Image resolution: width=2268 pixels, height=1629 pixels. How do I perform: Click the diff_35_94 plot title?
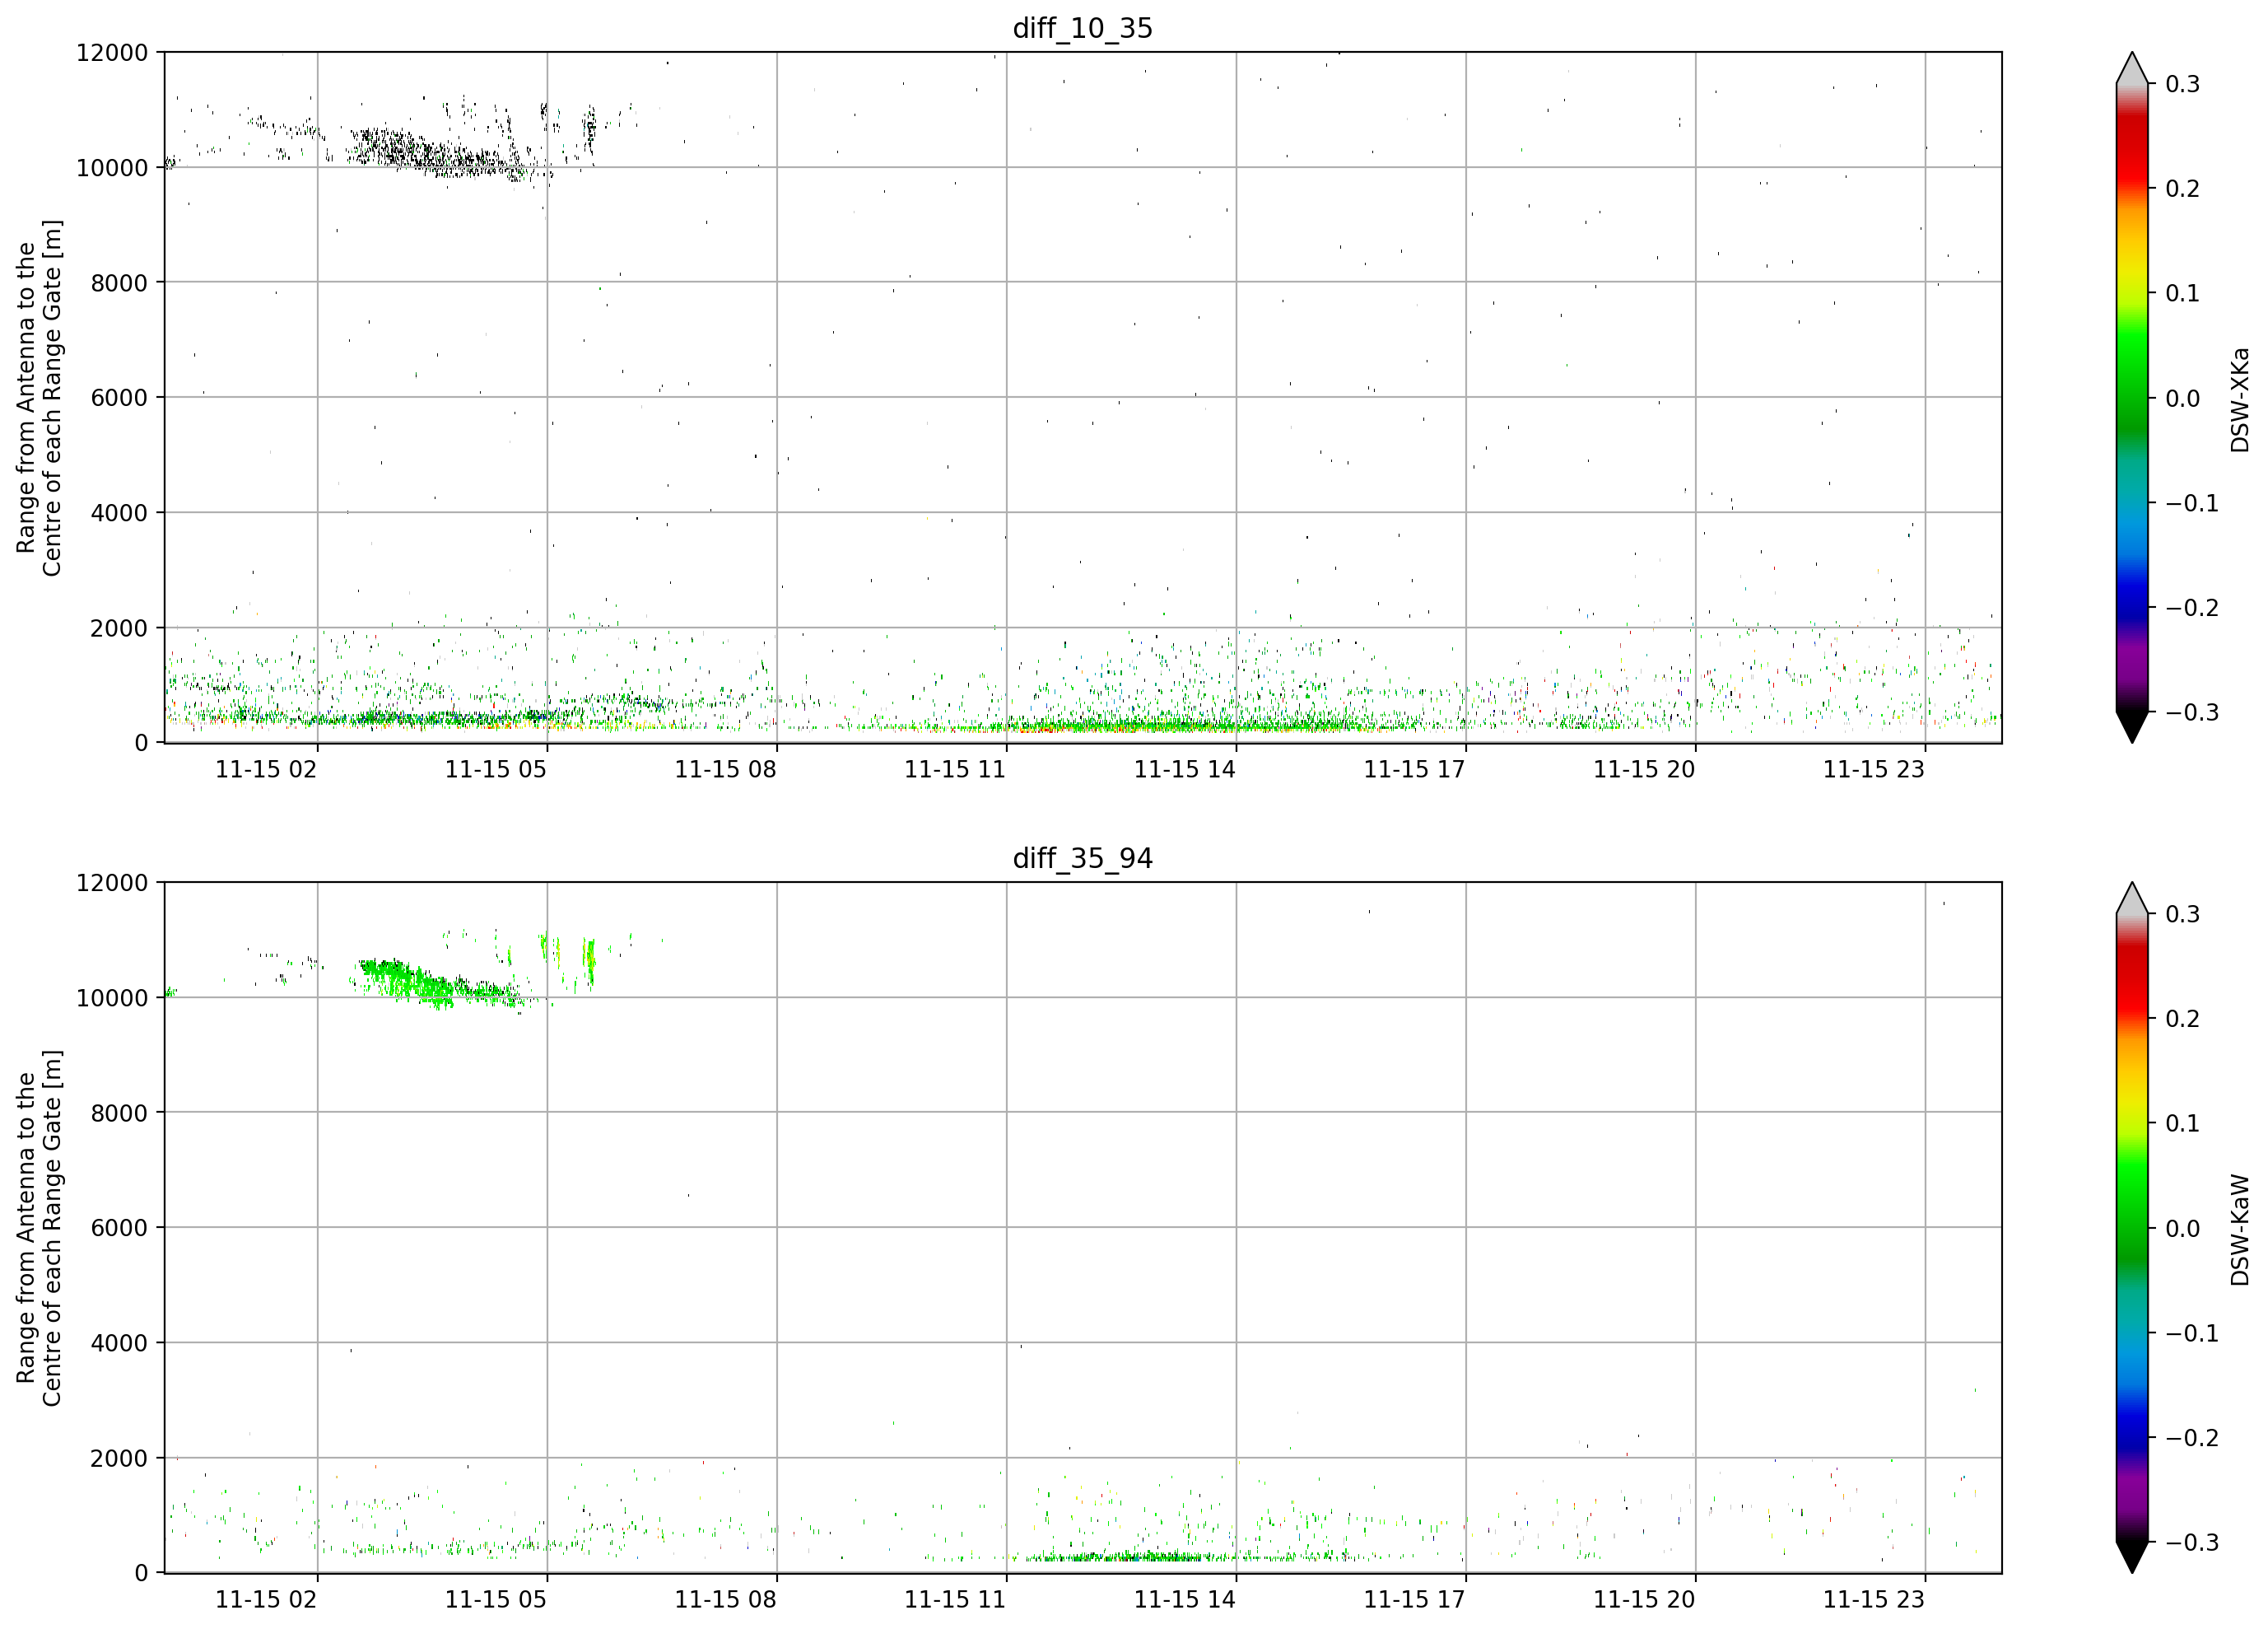(1083, 858)
